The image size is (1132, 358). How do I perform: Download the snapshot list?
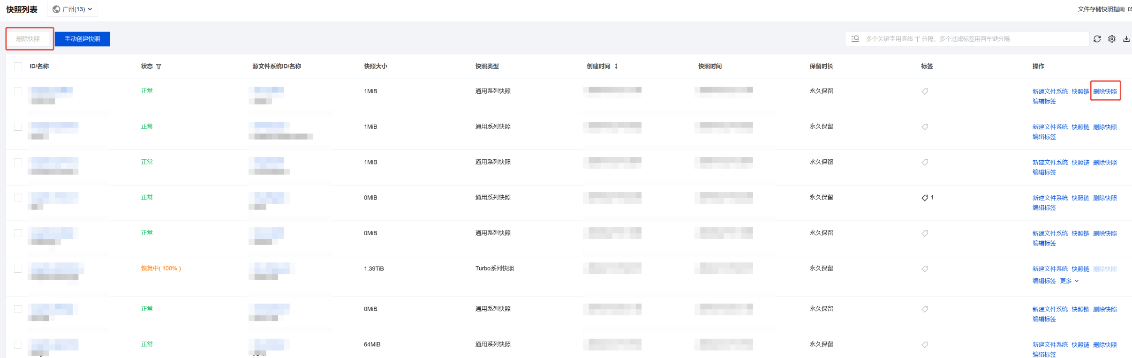coord(1126,39)
